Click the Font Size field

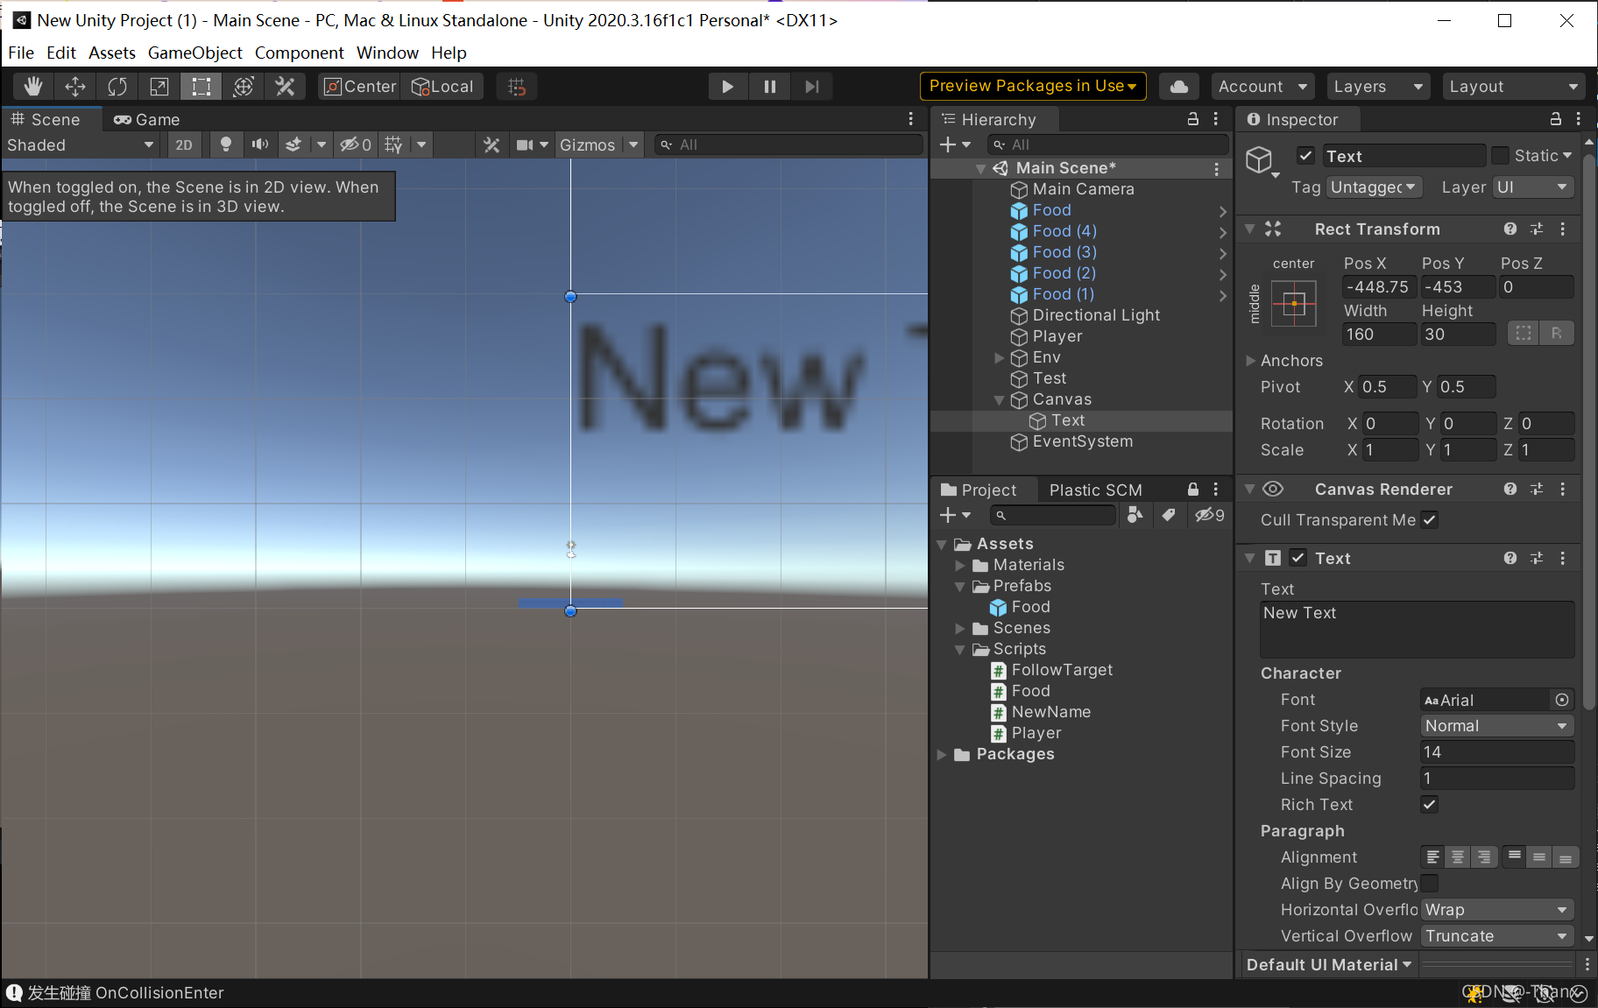(x=1496, y=752)
